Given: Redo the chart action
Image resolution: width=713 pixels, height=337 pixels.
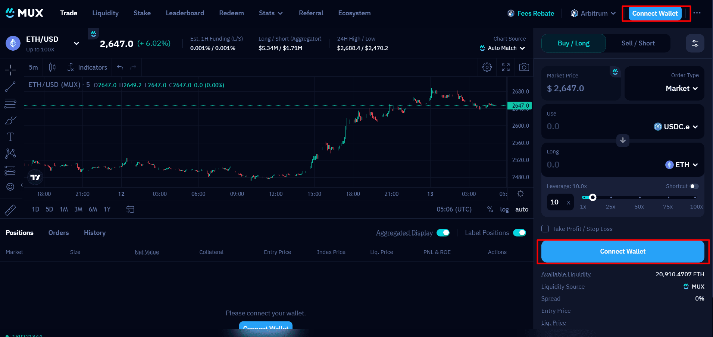Looking at the screenshot, I should coord(133,67).
